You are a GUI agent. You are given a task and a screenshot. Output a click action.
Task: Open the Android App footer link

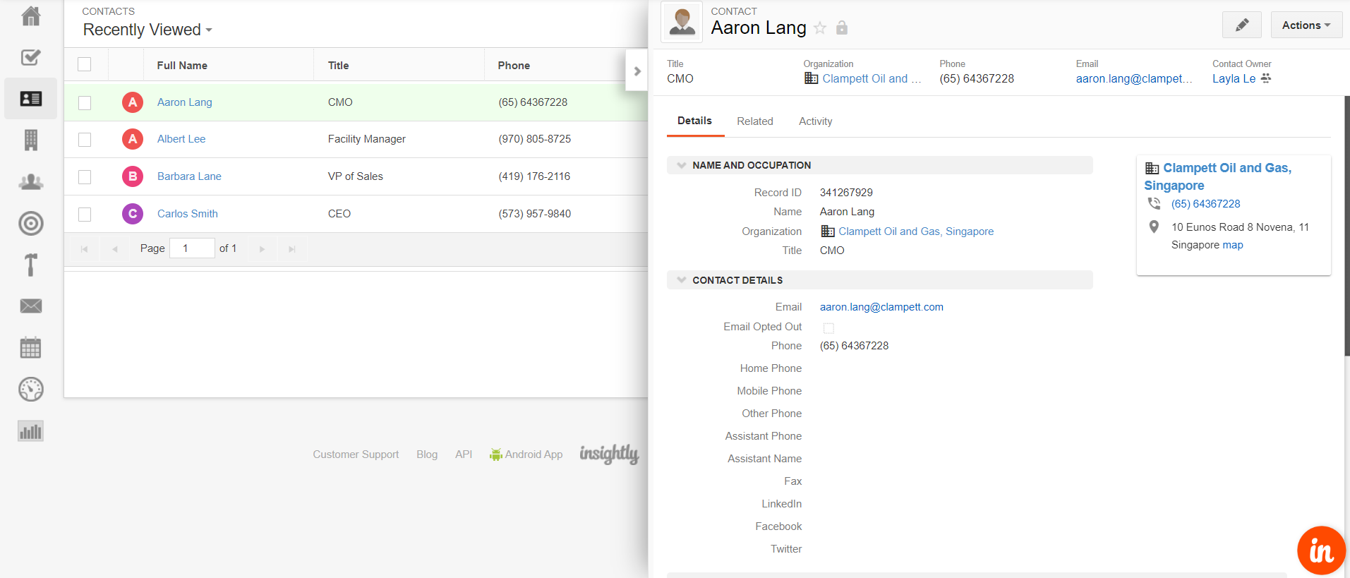(x=526, y=454)
